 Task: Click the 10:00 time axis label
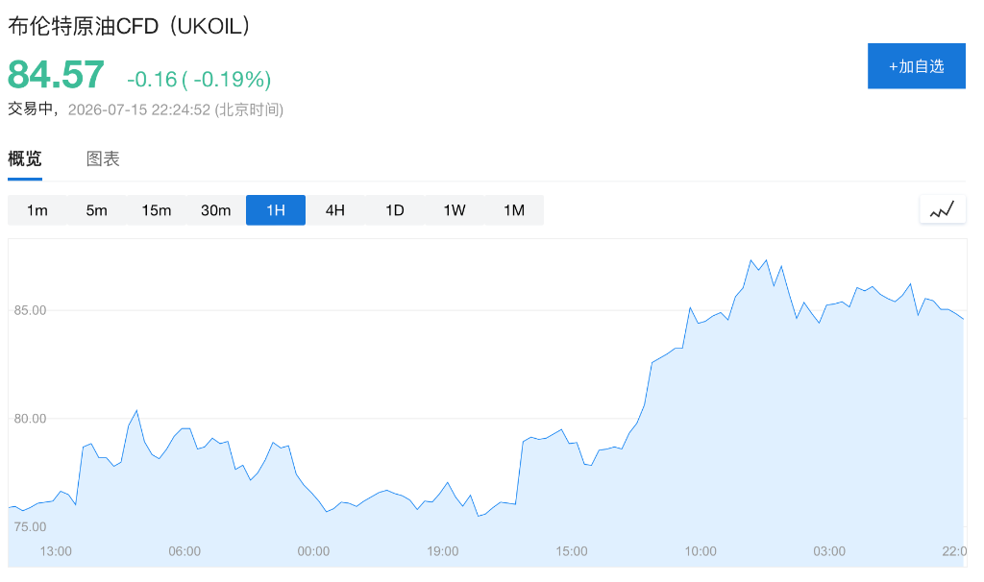point(701,551)
